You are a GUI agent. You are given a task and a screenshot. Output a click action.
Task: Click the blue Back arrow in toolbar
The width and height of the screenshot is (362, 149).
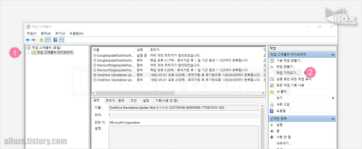(x=28, y=40)
